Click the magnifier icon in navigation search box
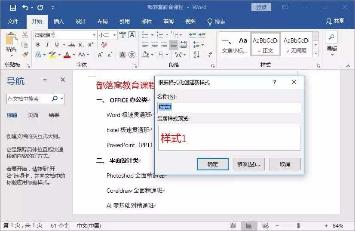 (55, 99)
